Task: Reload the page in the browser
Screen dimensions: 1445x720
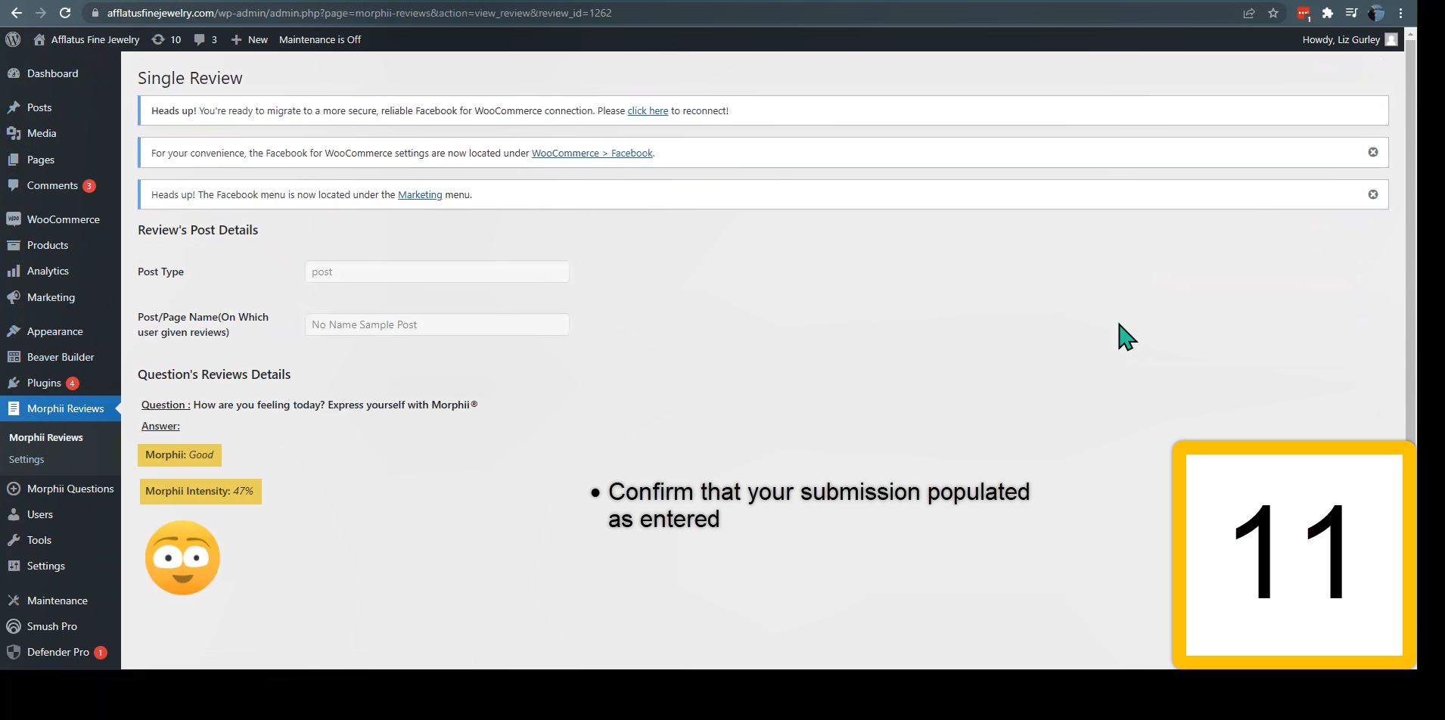Action: tap(65, 13)
